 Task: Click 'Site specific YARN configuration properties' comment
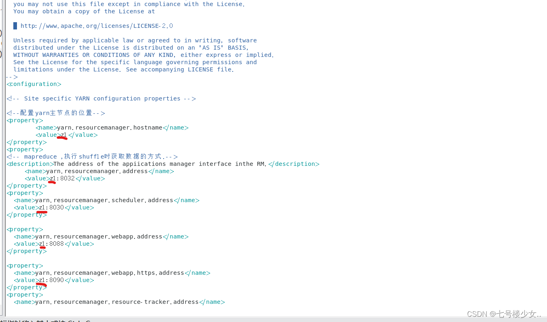point(101,98)
